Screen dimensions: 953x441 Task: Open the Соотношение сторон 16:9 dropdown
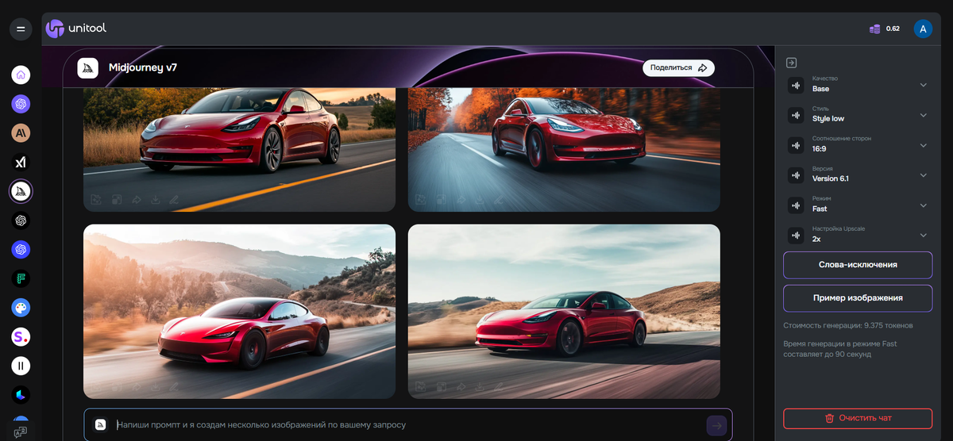[858, 144]
